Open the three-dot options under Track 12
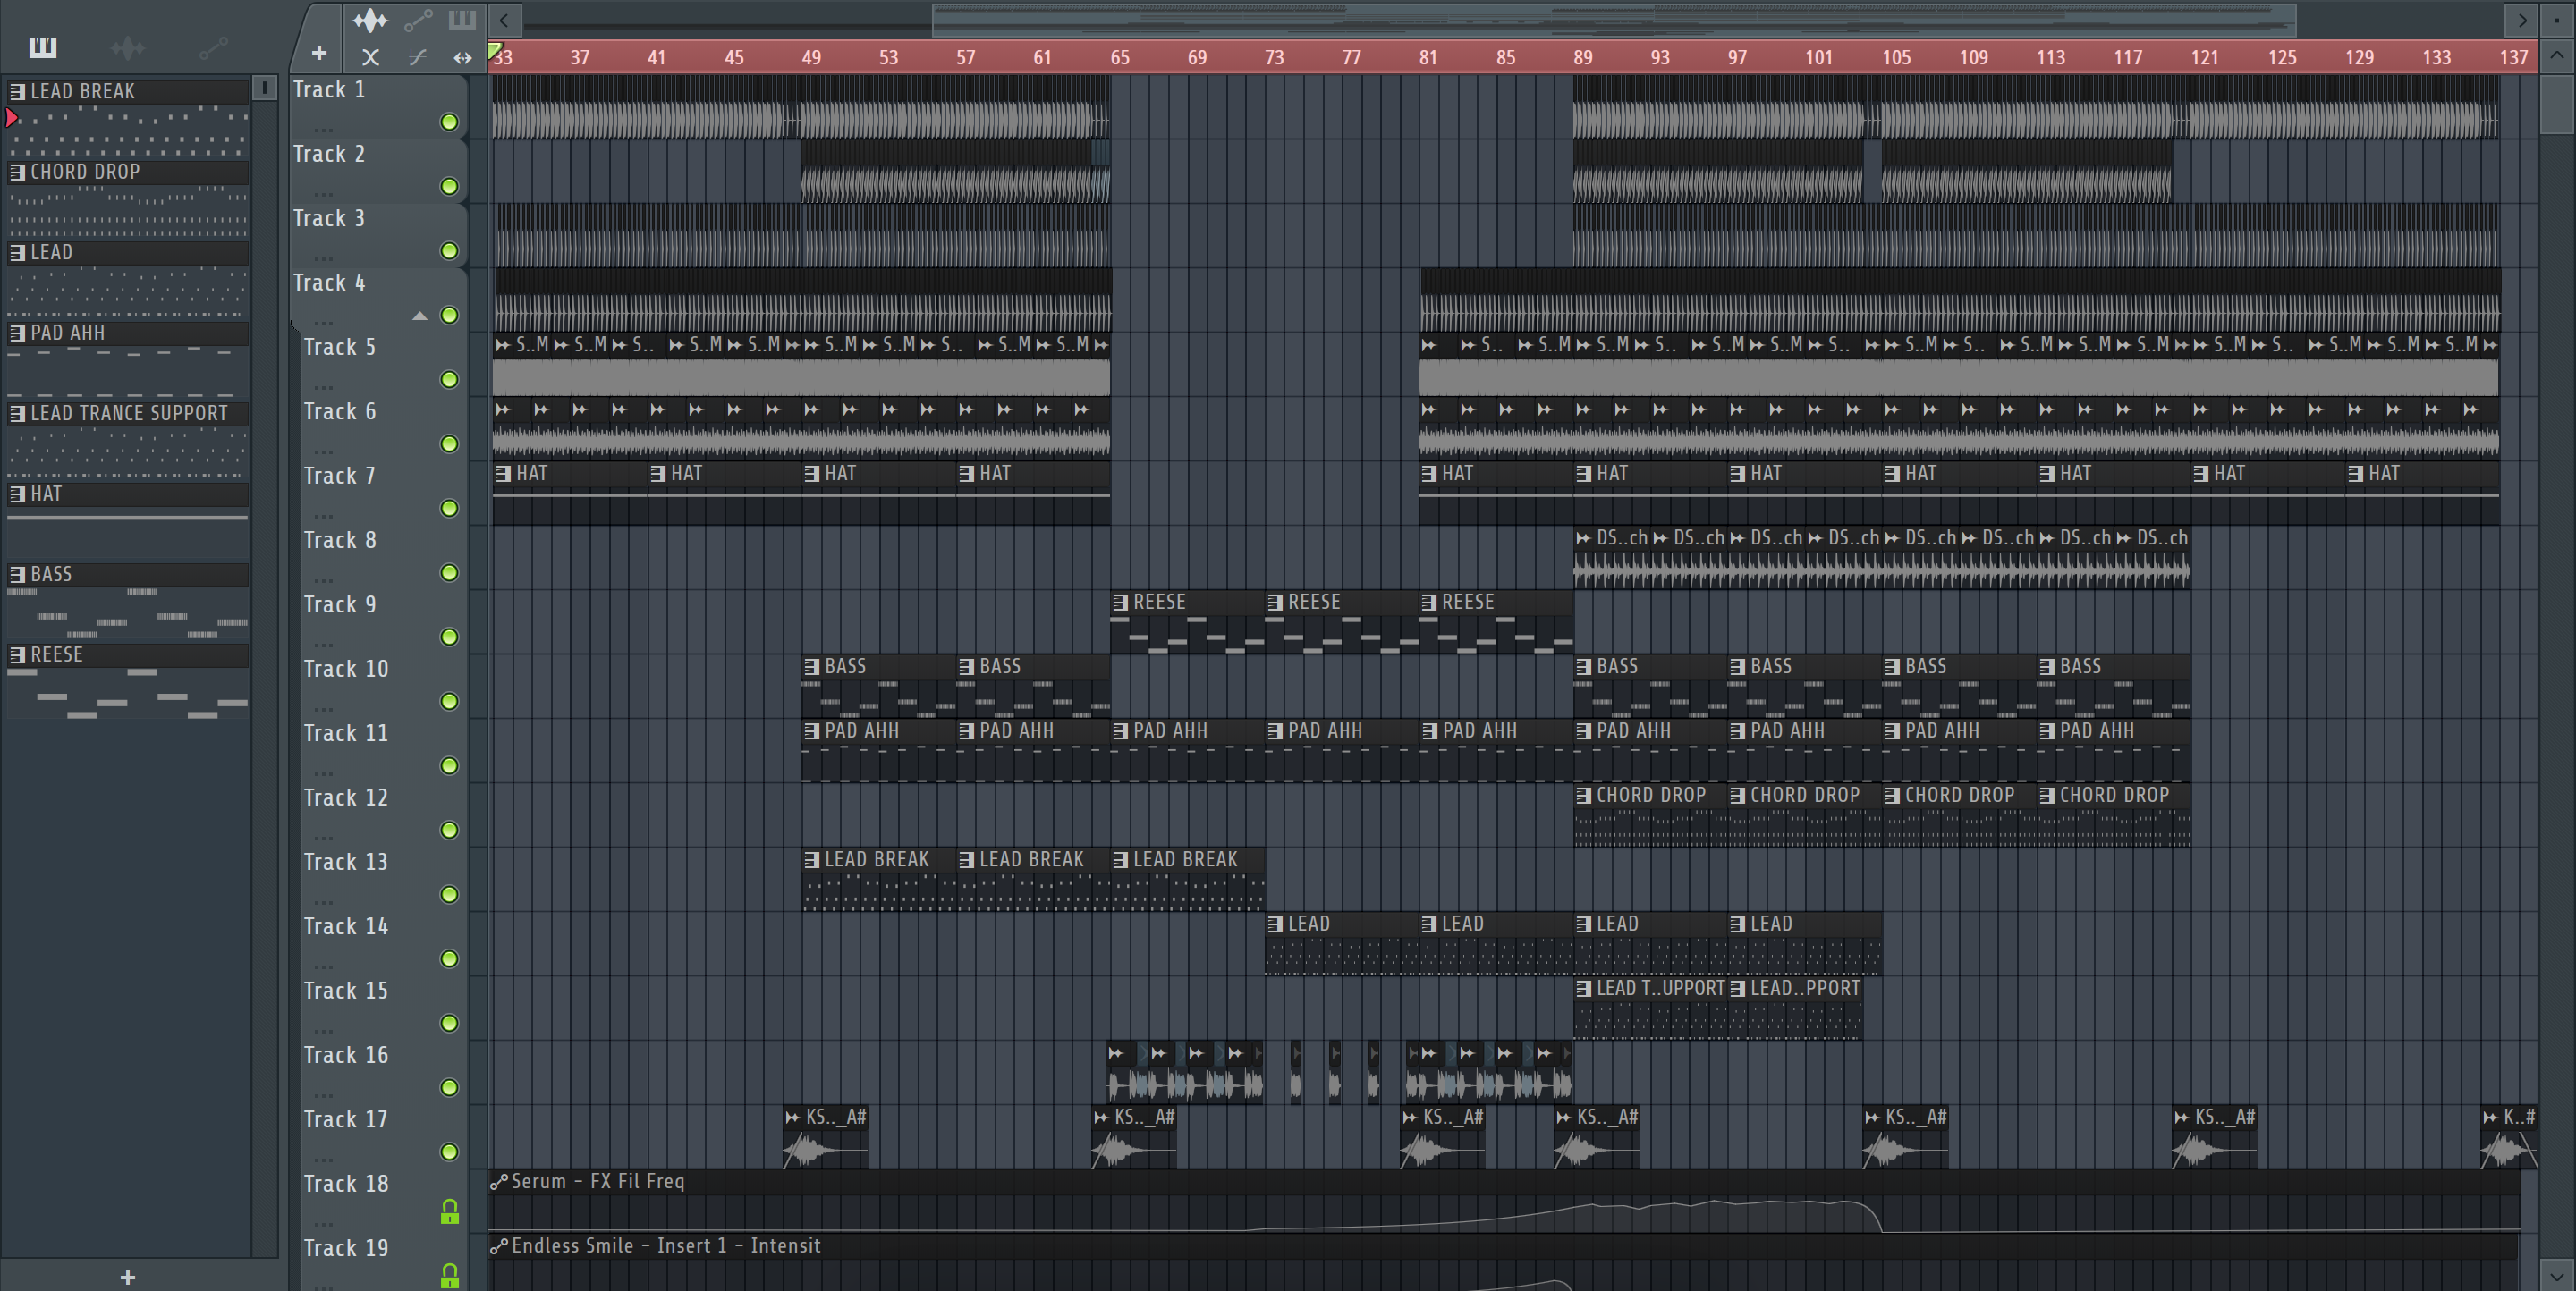2576x1291 pixels. tap(323, 838)
